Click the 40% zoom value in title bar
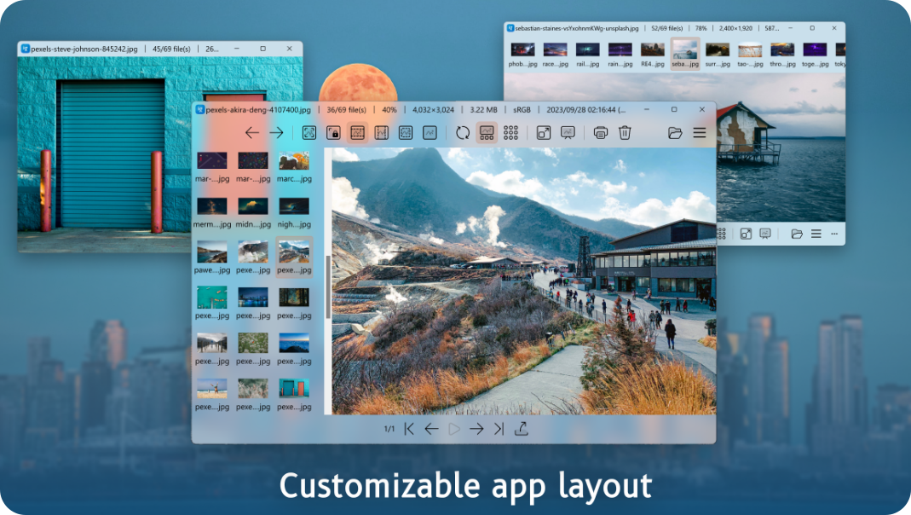Viewport: 911px width, 515px height. [x=389, y=110]
